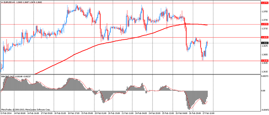
Task: Click the 0.00373 MACD scale maximum value
Action: point(264,76)
